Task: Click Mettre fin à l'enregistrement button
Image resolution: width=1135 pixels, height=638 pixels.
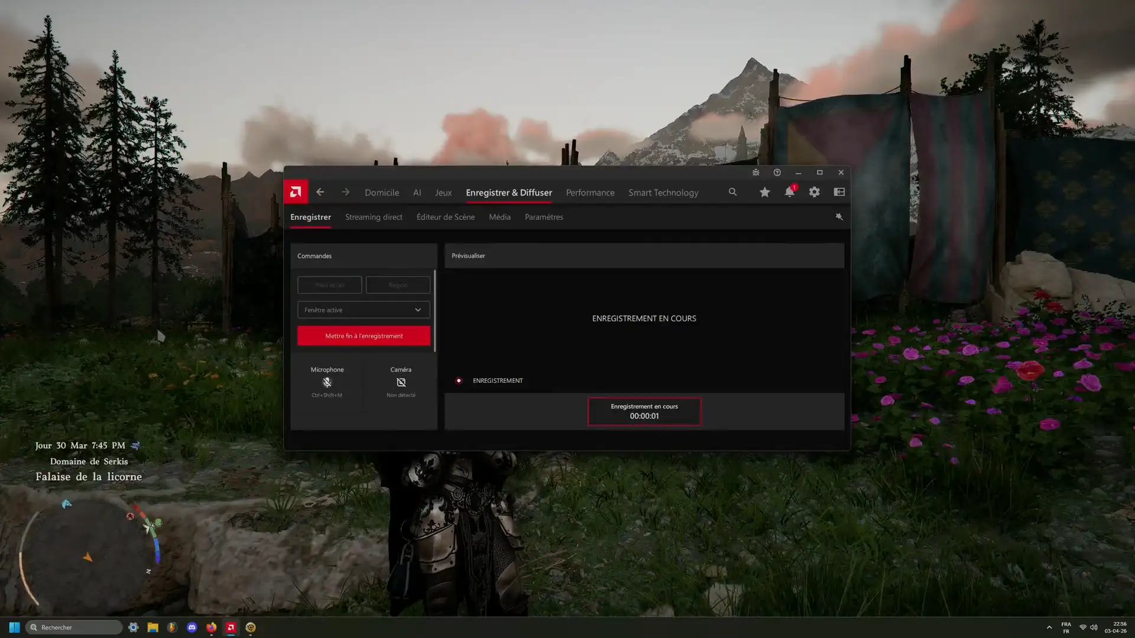Action: coord(364,336)
